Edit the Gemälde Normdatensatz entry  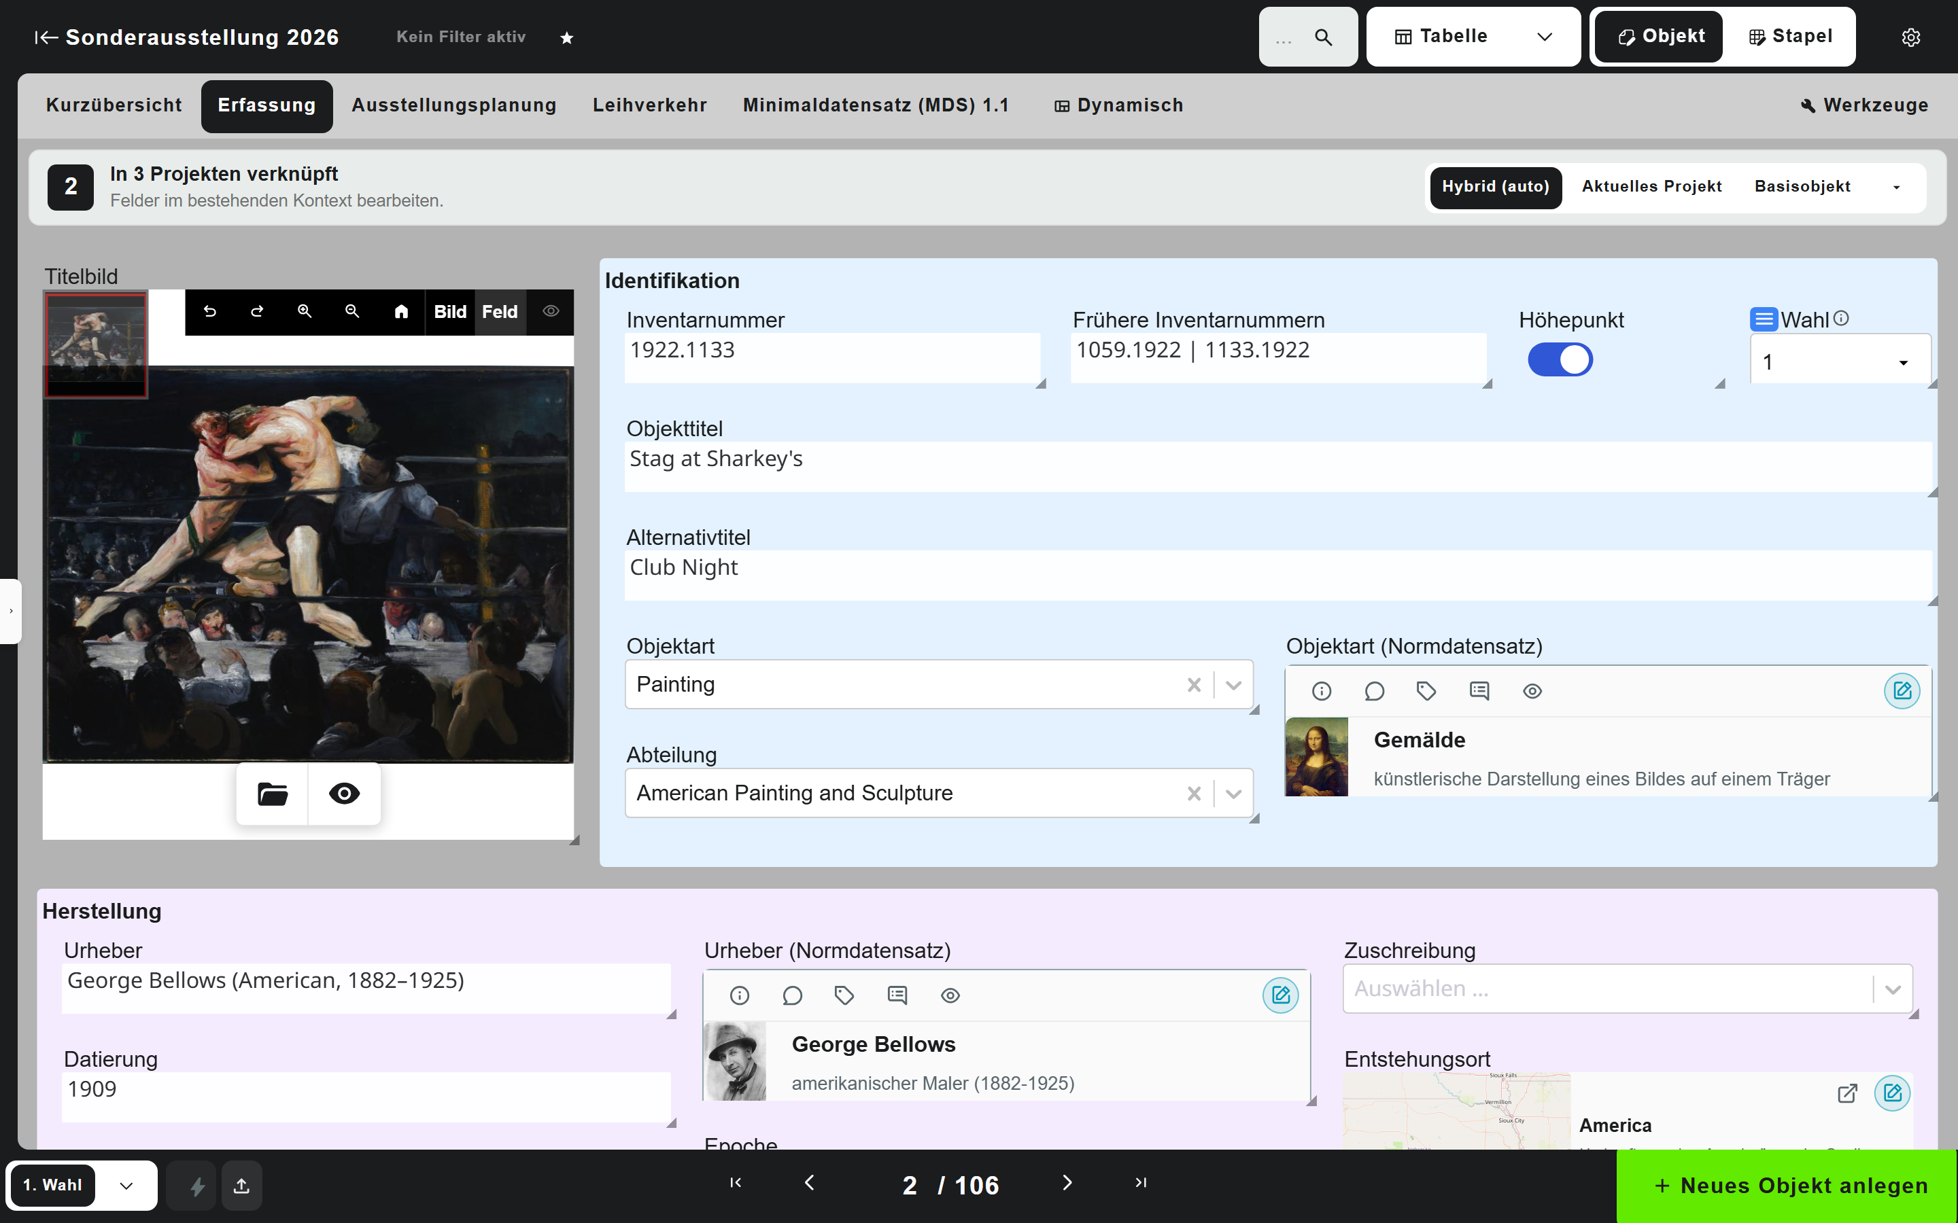pyautogui.click(x=1902, y=691)
